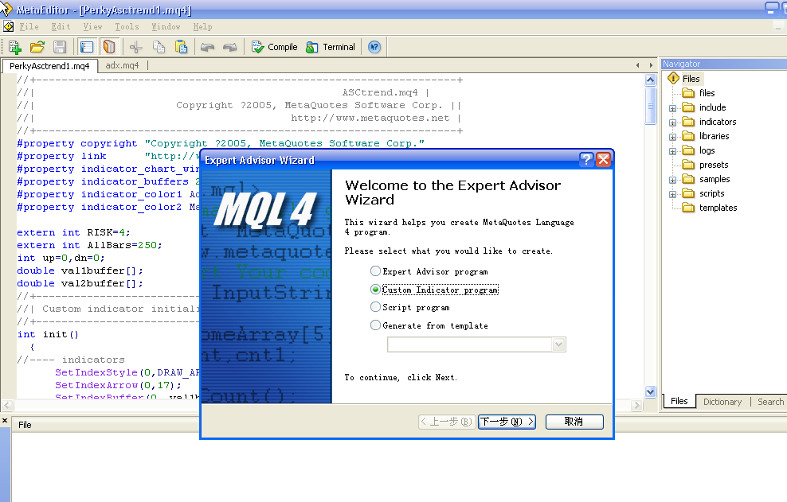Viewport: 787px width, 502px height.
Task: Expand the logs folder node
Action: pyautogui.click(x=672, y=151)
